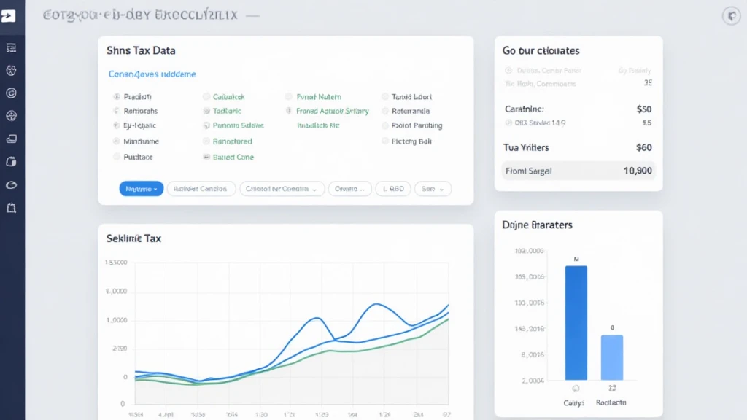Open the list view icon in sidebar

[11, 48]
